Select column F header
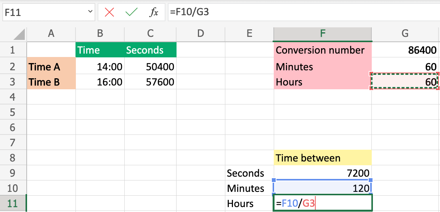Viewport: 440px width, 212px height. tap(323, 34)
